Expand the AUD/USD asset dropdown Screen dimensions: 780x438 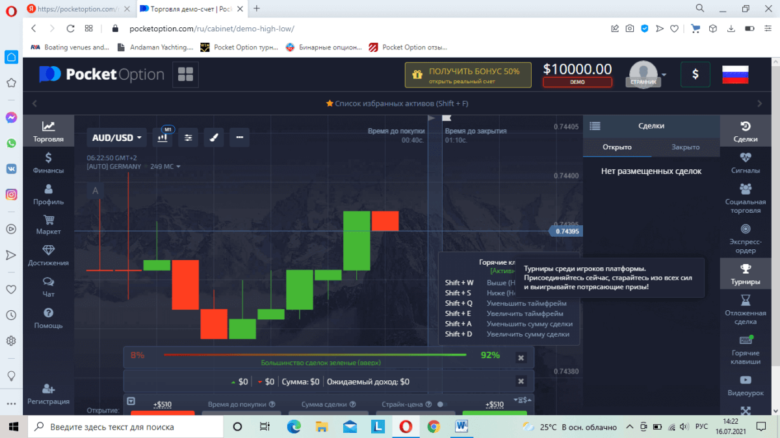pyautogui.click(x=116, y=138)
